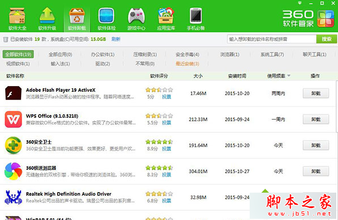Viewport: 338px width, 220px height.
Task: Select 输入法(1) category
Action: [60, 64]
